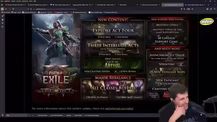Screen dimensions: 217x122
Task: Open the Hilfe menu
Action: click(35, 1)
